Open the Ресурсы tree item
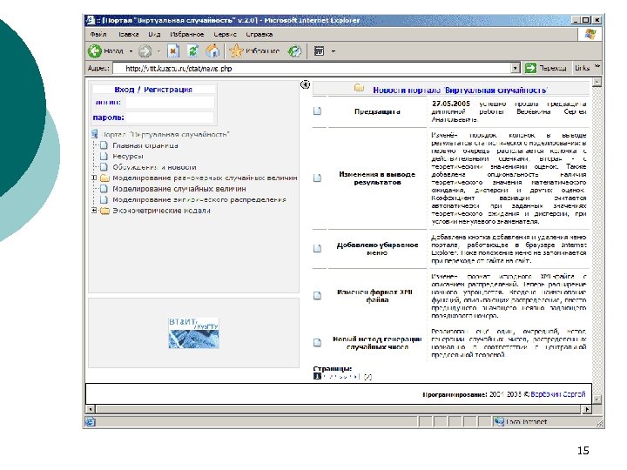This screenshot has width=627, height=470. click(x=127, y=157)
